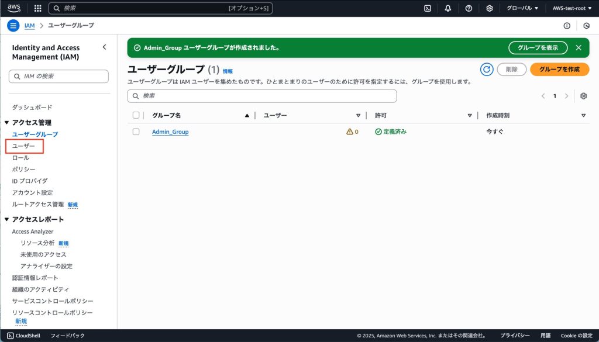Viewport: 599px width, 342px height.
Task: Open the AWS-test-root account dropdown
Action: click(572, 8)
